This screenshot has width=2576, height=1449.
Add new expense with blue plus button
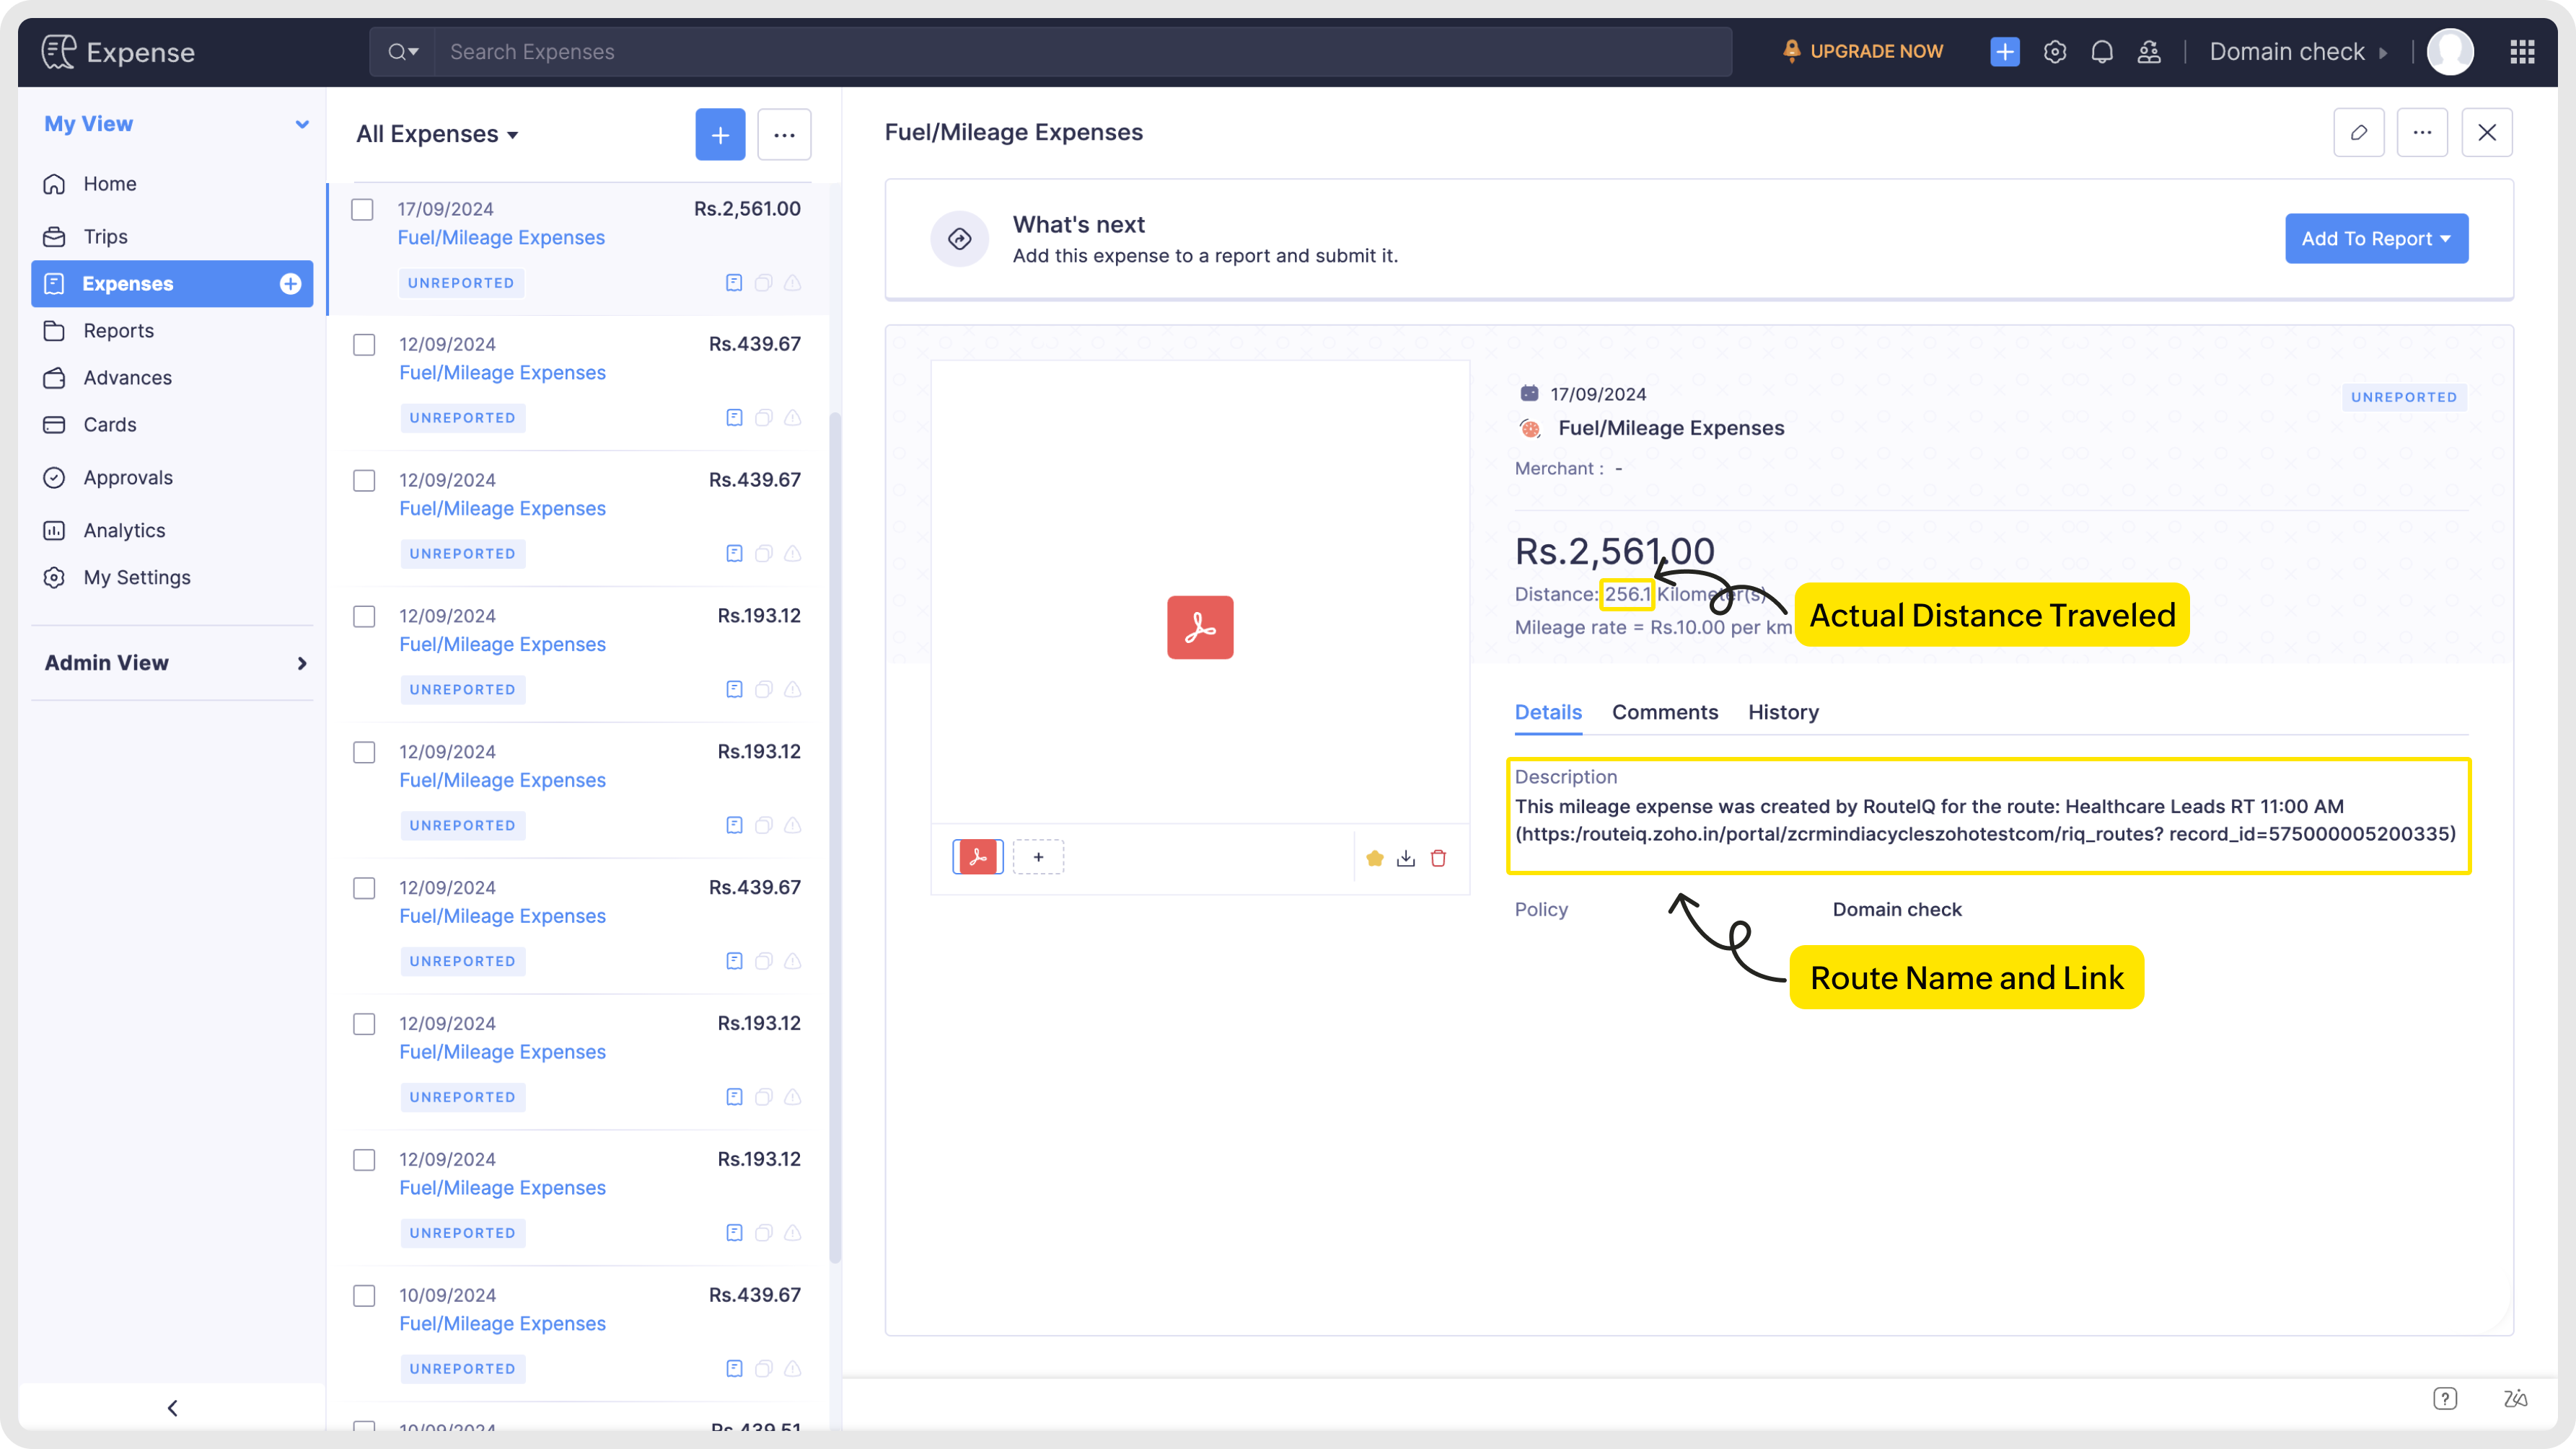click(720, 135)
